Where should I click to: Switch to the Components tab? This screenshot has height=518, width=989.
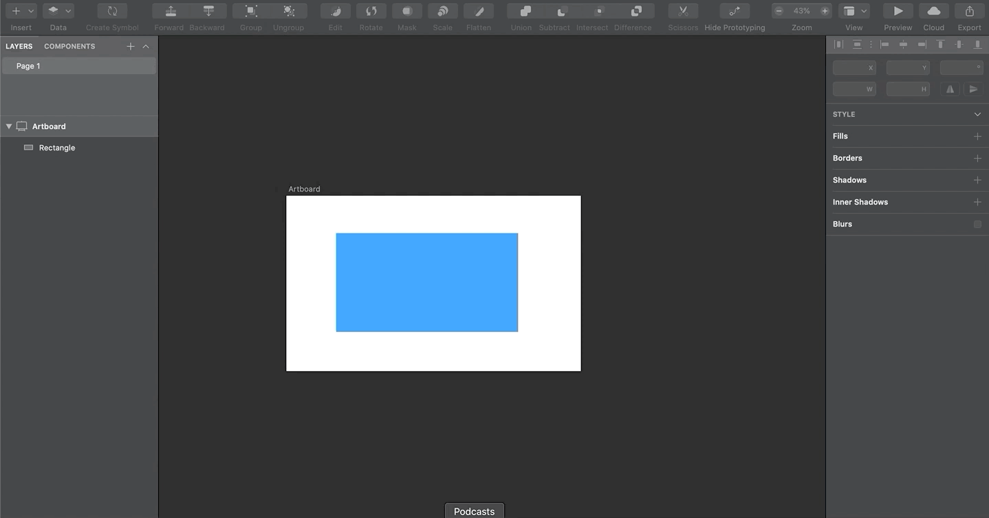[69, 46]
